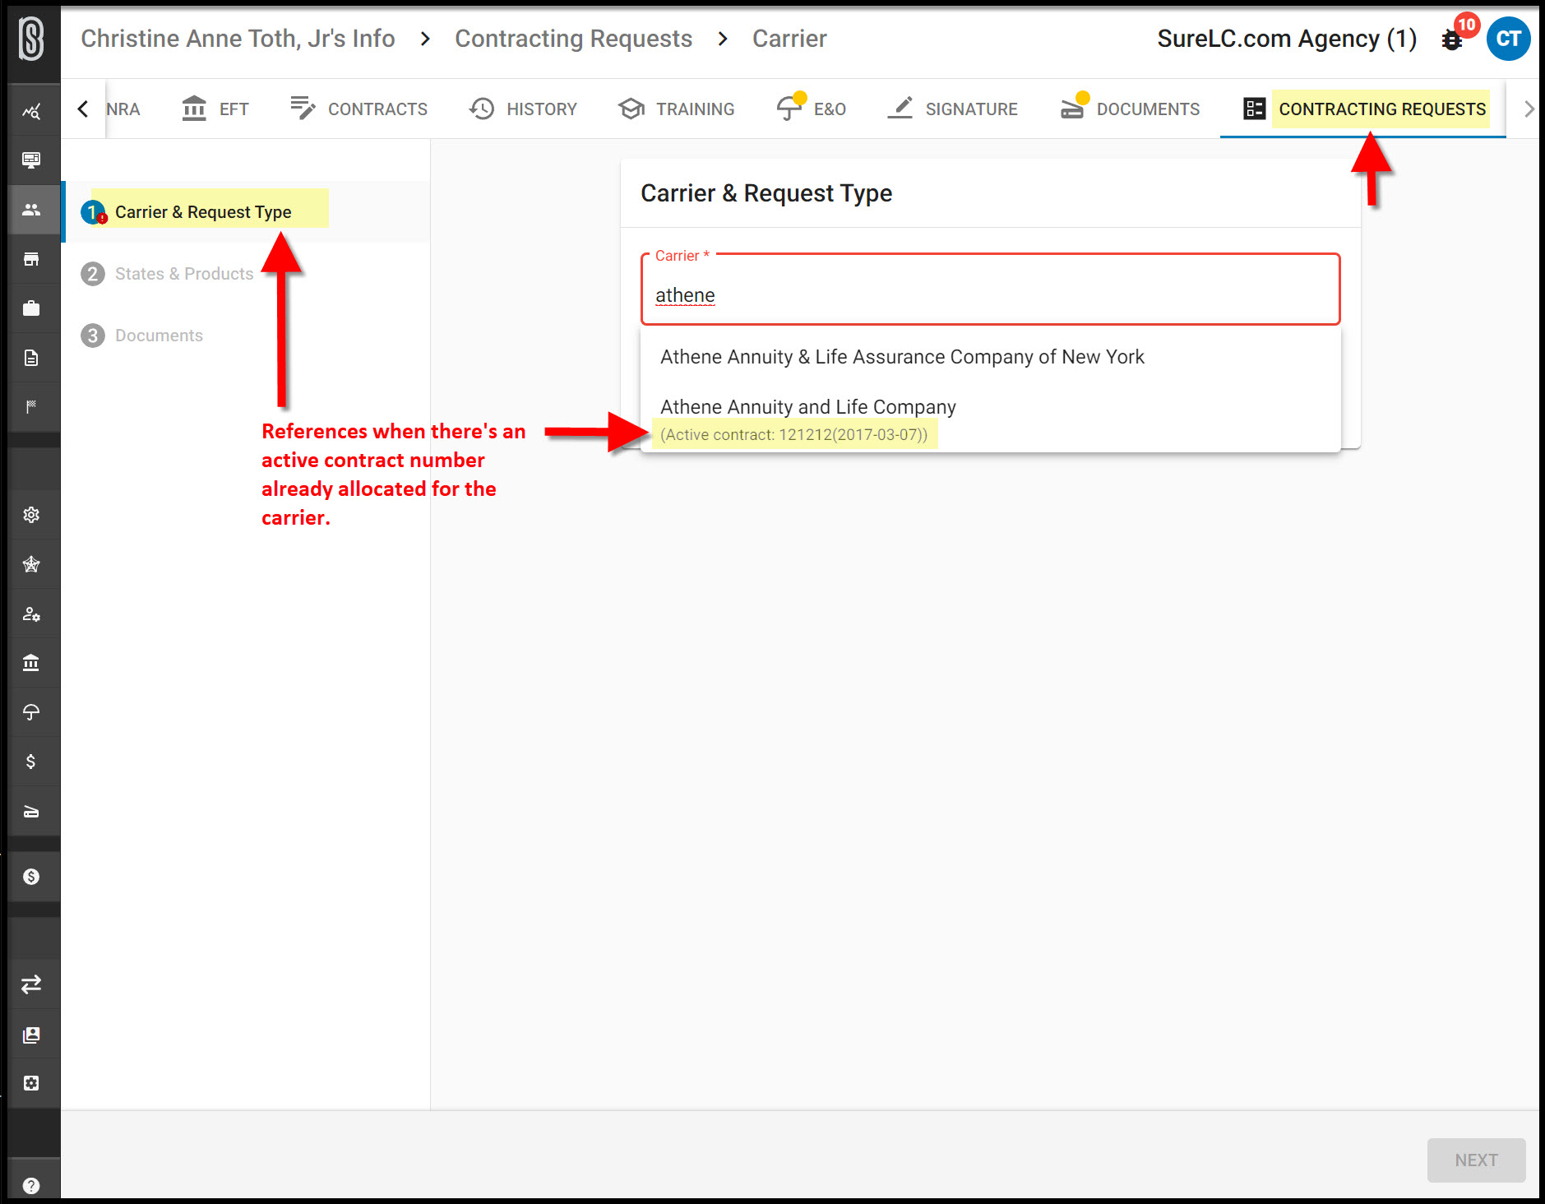The width and height of the screenshot is (1545, 1204).
Task: Open the scanner icon in sidebar
Action: [x=31, y=813]
